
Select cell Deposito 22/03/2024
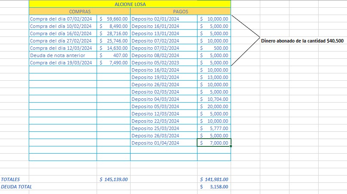tap(164, 121)
